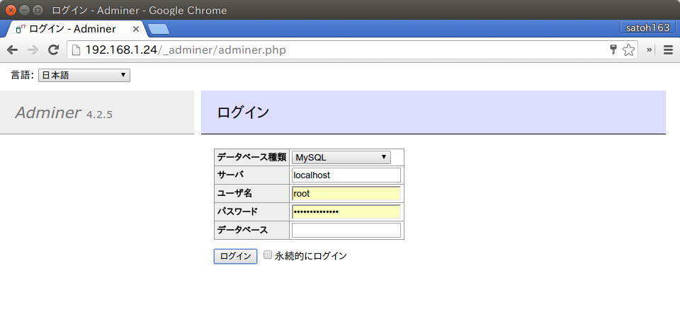Click the サーバ field containing localhost
This screenshot has height=319, width=680.
click(x=346, y=175)
